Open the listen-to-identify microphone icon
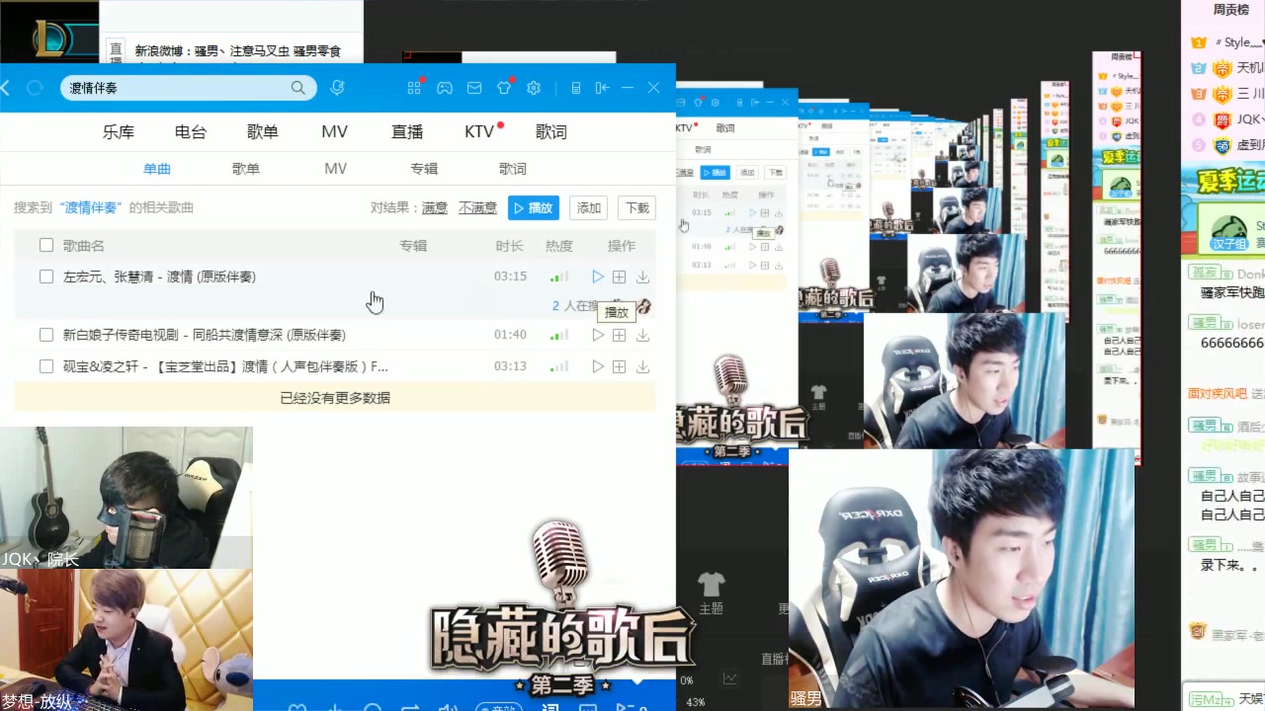Image resolution: width=1265 pixels, height=711 pixels. tap(337, 88)
